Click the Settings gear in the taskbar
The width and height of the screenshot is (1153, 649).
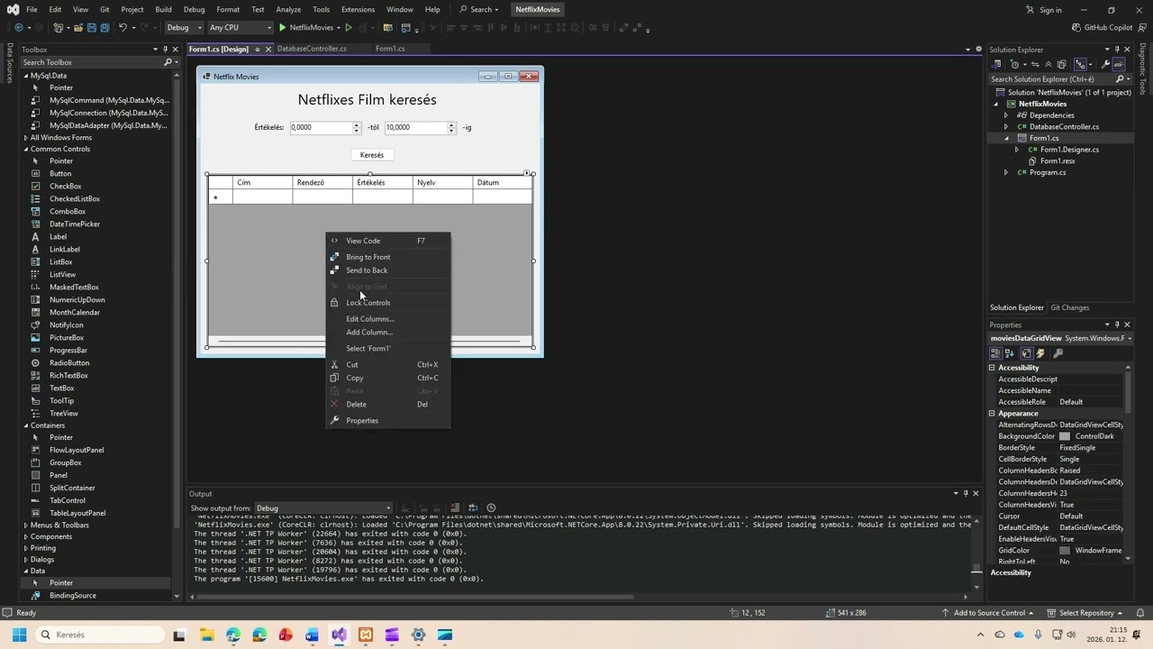pos(418,635)
